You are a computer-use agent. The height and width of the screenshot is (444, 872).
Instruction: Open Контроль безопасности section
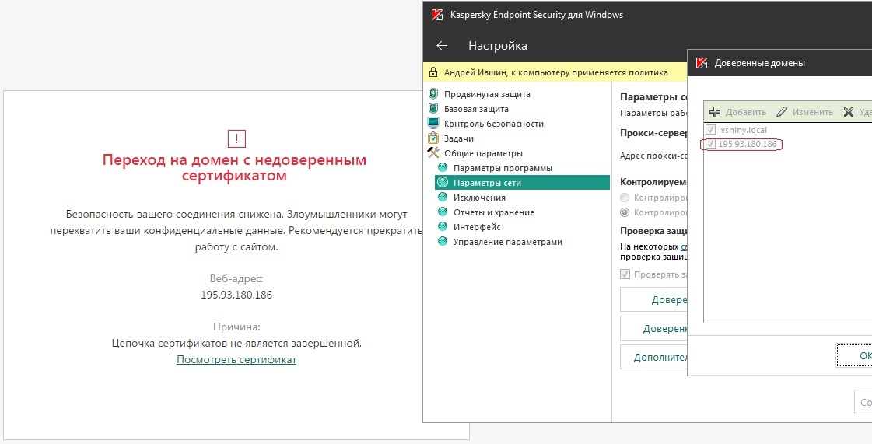(494, 124)
